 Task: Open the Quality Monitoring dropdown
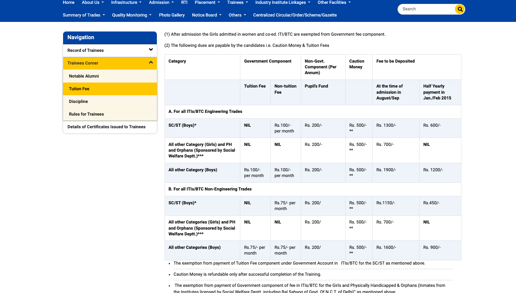131,15
